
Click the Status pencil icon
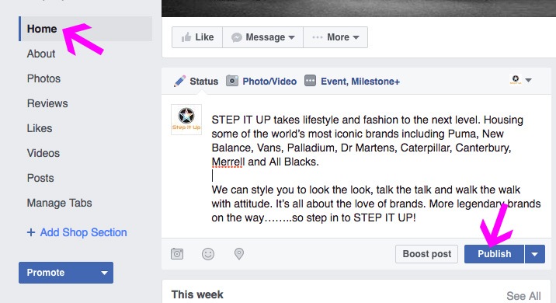coord(179,82)
